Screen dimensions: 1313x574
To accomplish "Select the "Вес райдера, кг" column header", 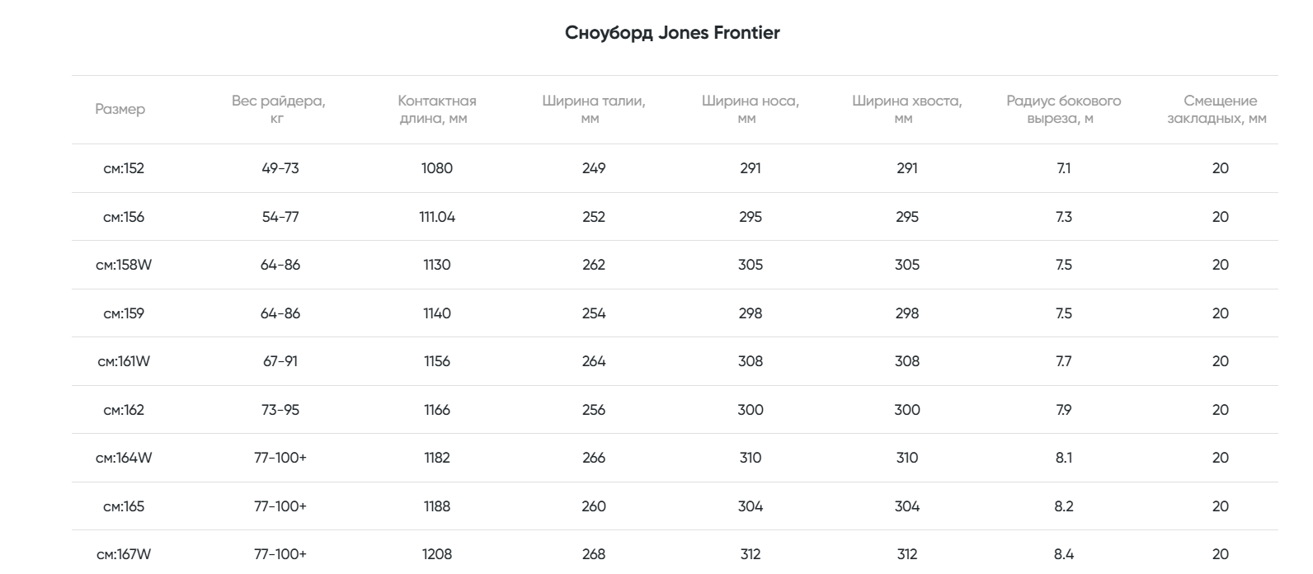I will pyautogui.click(x=279, y=110).
